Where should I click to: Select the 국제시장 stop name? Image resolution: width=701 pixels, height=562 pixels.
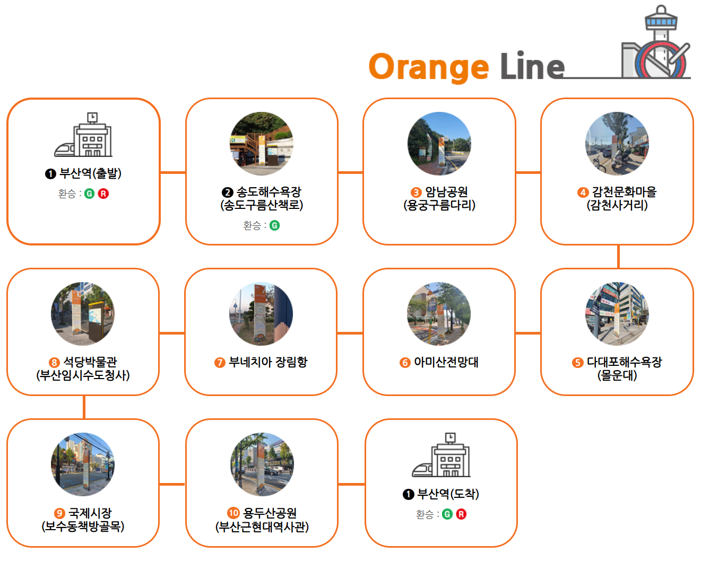pyautogui.click(x=90, y=513)
